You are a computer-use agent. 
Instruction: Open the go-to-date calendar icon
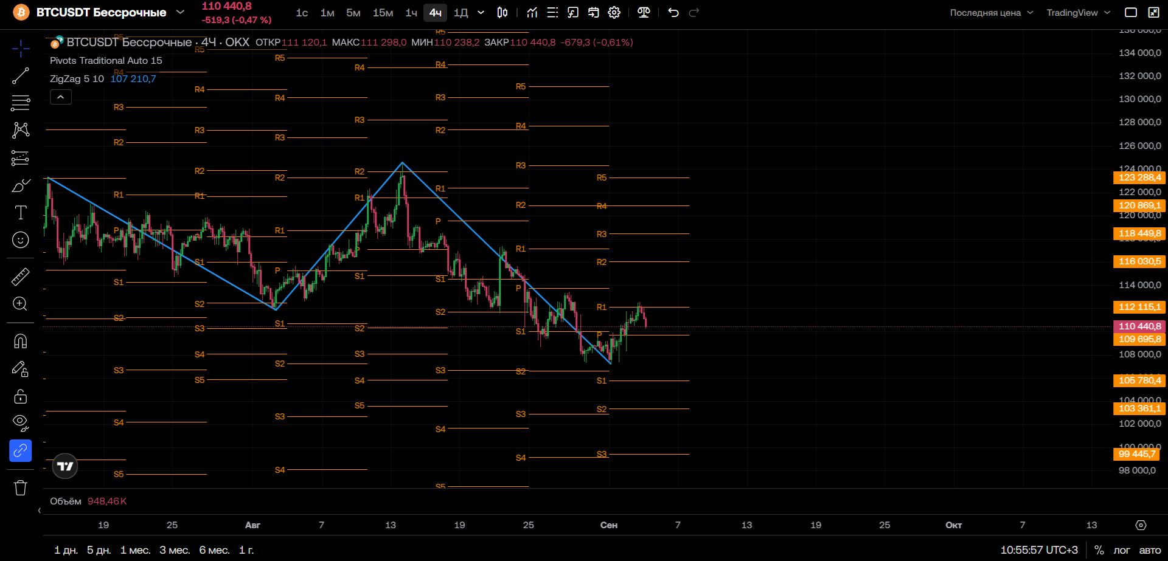pos(594,12)
